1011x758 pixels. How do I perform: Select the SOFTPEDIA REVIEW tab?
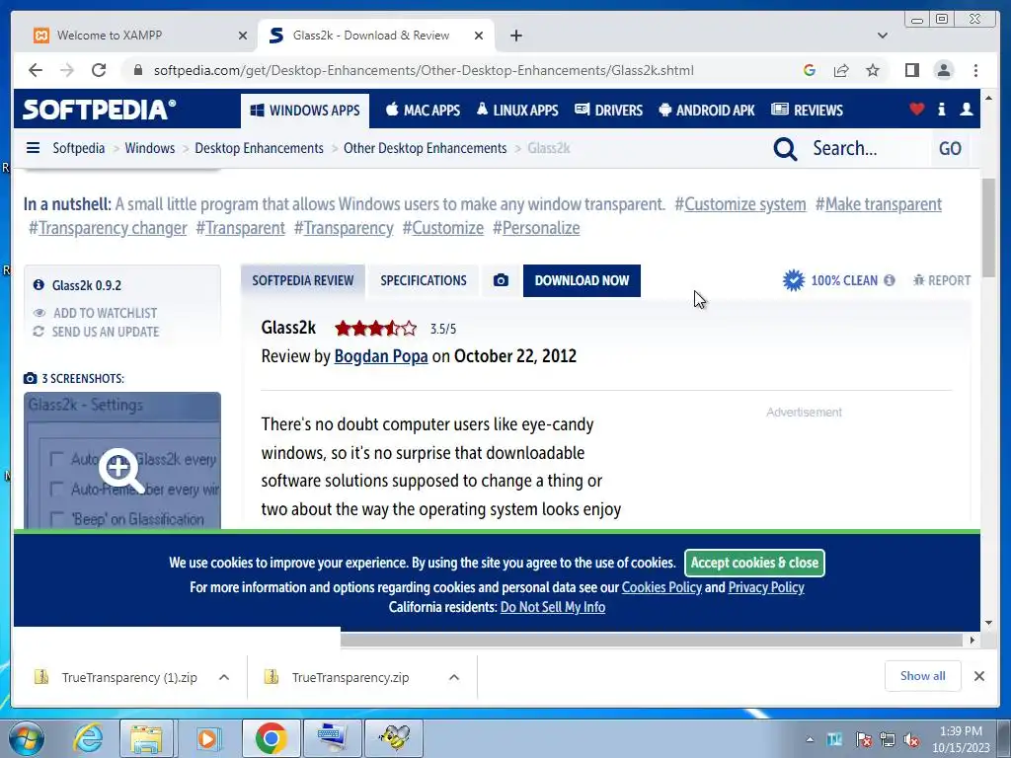click(x=302, y=280)
